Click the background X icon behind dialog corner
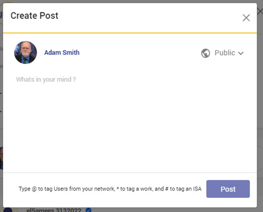 (260, 11)
